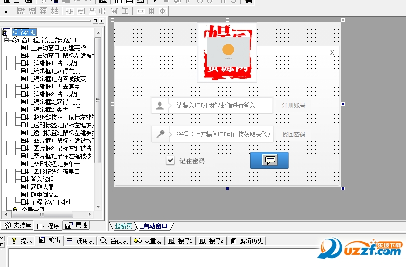Select the 程序数据 root node

pyautogui.click(x=24, y=32)
